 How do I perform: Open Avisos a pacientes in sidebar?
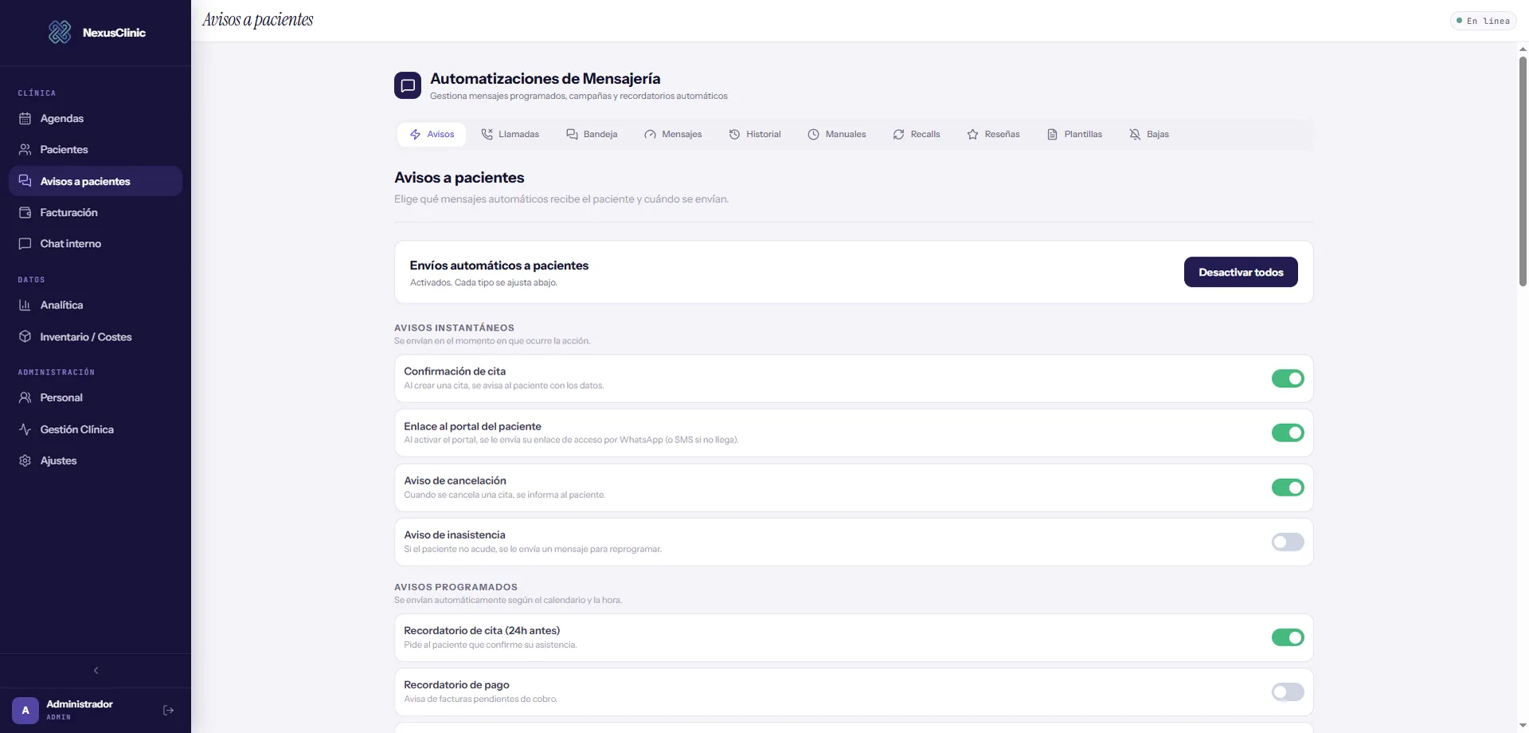pos(96,181)
